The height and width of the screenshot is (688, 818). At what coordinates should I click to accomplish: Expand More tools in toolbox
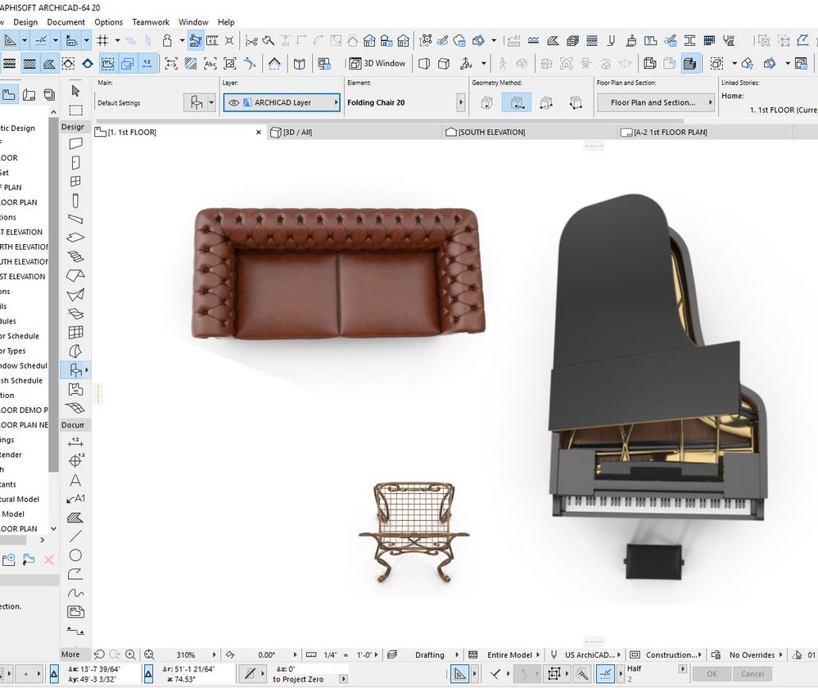pos(70,654)
